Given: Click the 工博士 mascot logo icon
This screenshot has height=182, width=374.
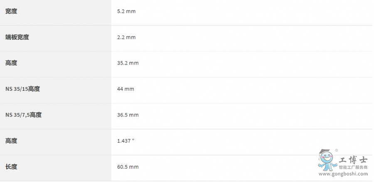Looking at the screenshot, I should pyautogui.click(x=327, y=160).
